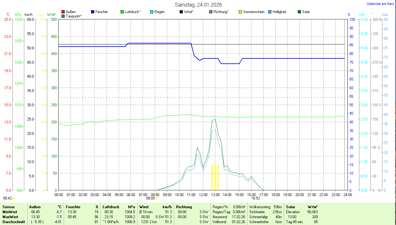Click the Durchschnitt row label
Image resolution: width=396 pixels, height=225 pixels.
(14, 222)
